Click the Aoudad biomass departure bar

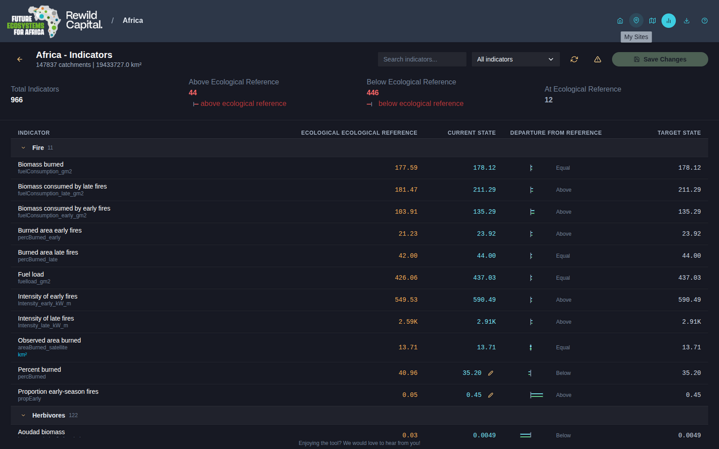point(525,436)
